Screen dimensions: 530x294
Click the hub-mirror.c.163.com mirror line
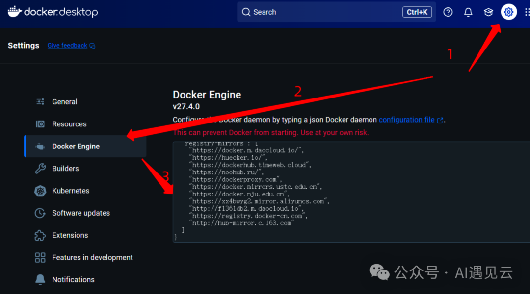pyautogui.click(x=241, y=223)
